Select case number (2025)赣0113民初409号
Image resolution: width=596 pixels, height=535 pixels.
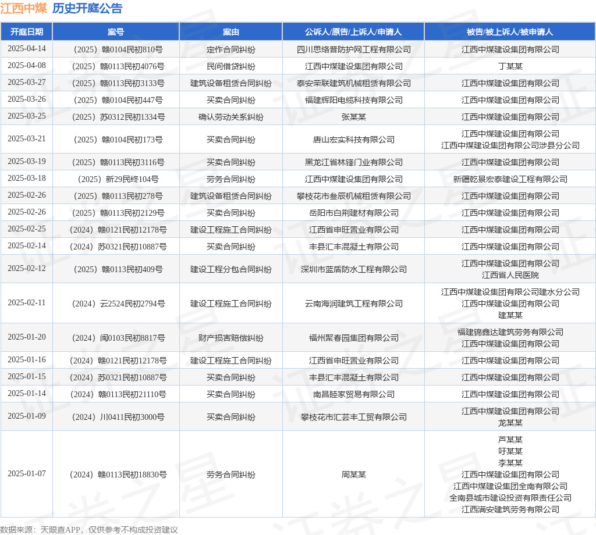pos(118,270)
